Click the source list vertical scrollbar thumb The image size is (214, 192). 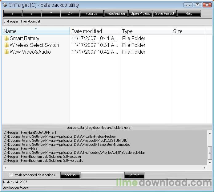[210, 153]
